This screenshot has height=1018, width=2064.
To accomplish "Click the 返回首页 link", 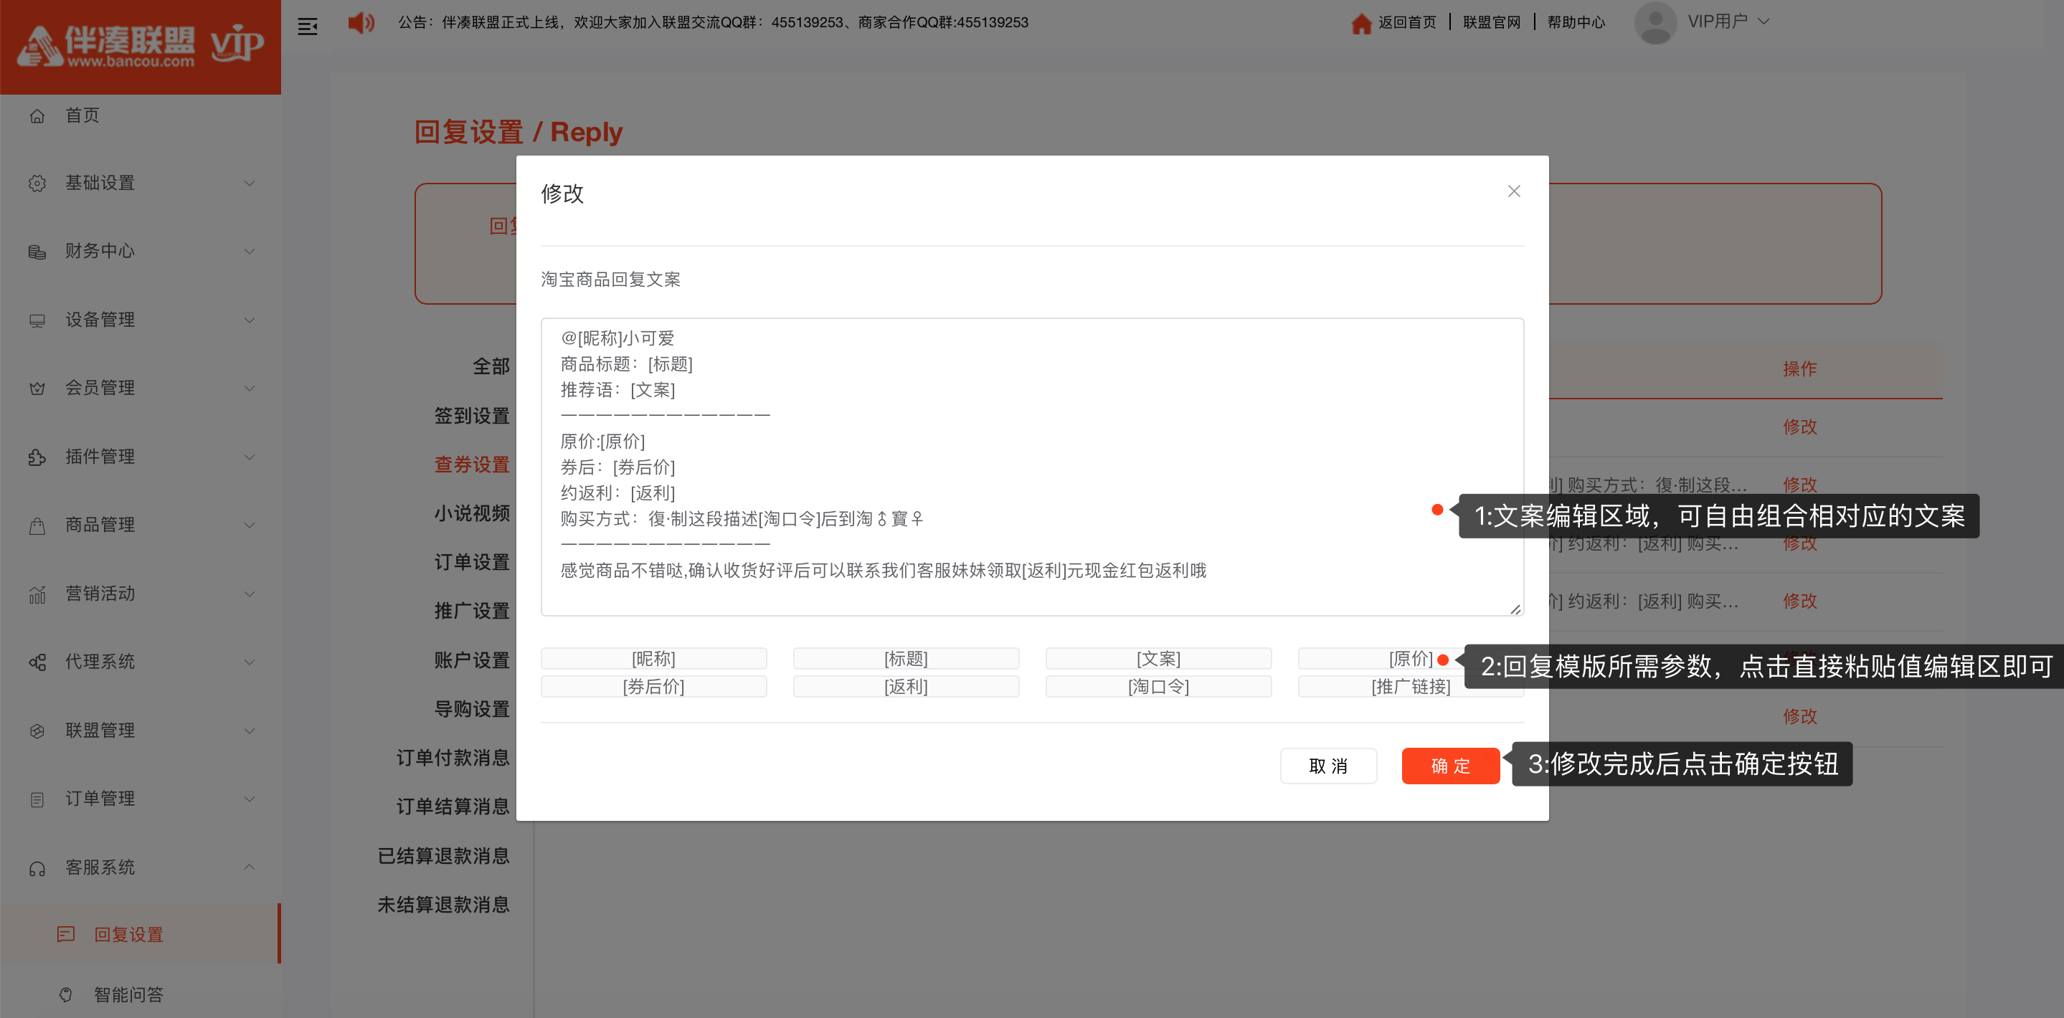I will [1407, 22].
